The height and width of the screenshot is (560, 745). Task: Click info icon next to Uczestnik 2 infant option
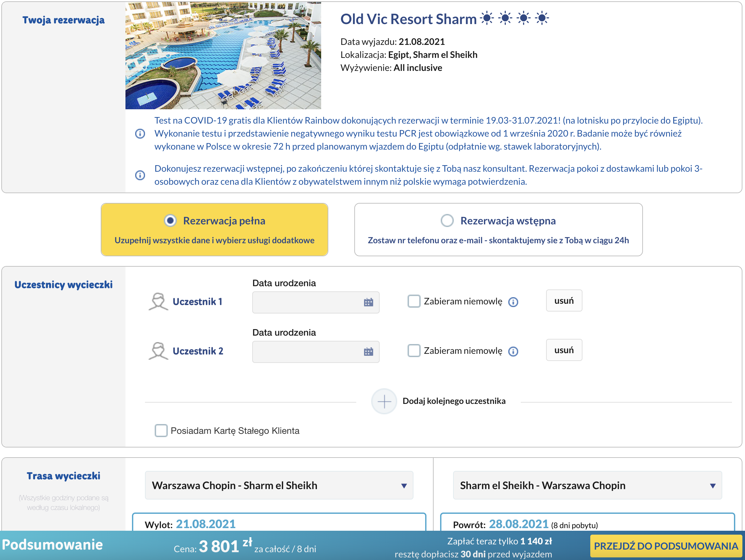click(513, 352)
